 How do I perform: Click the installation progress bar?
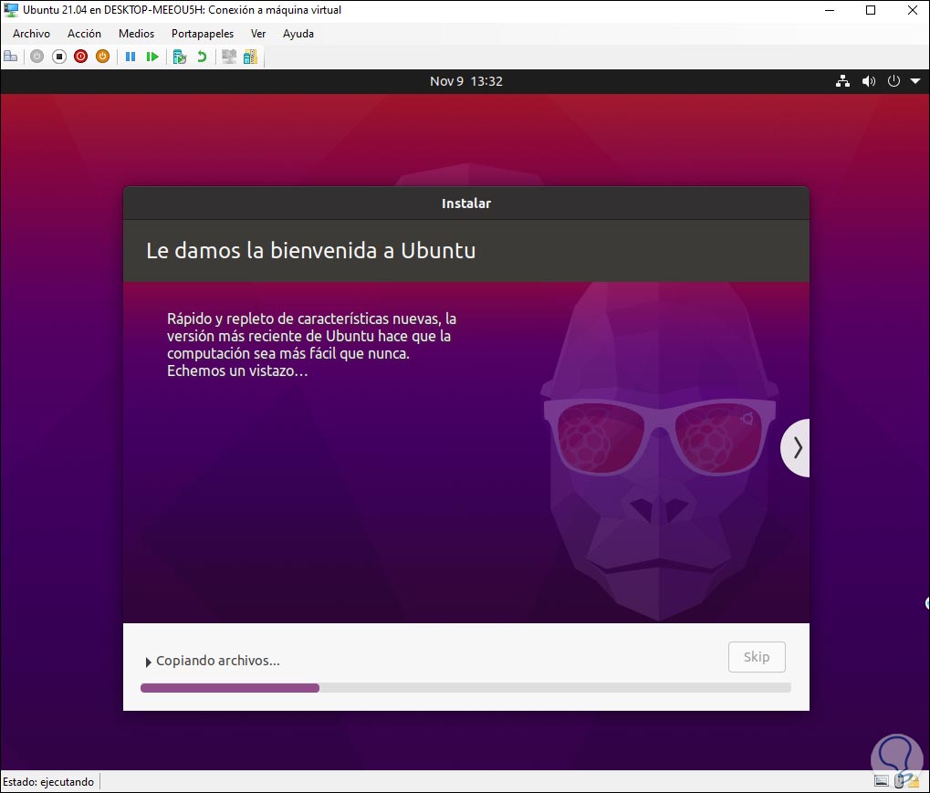click(465, 688)
